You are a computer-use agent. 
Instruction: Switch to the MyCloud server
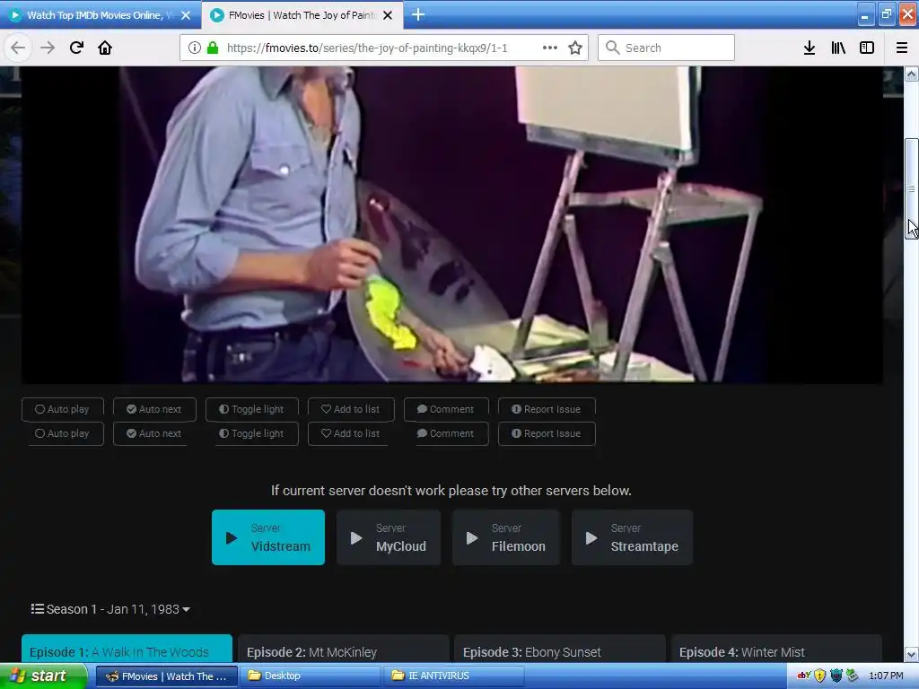389,537
